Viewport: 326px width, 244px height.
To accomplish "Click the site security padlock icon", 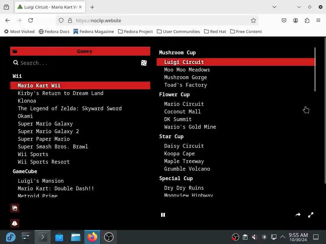I will click(70, 20).
